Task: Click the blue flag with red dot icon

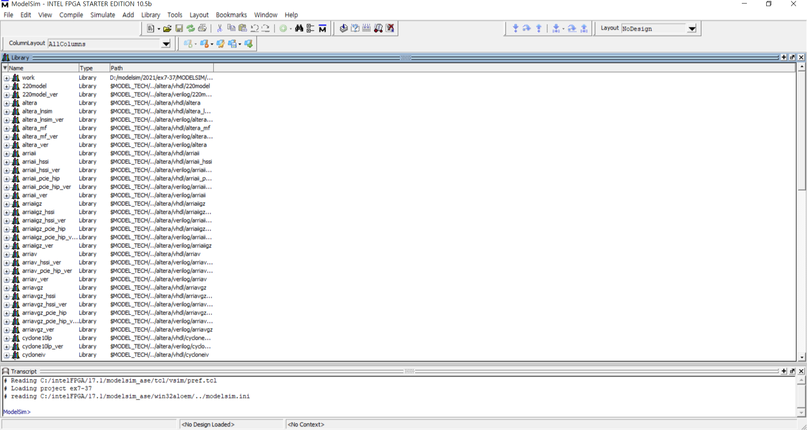Action: 204,44
